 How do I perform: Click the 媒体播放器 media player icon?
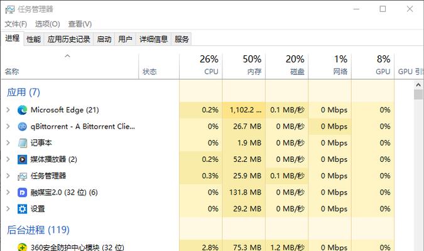tap(22, 159)
